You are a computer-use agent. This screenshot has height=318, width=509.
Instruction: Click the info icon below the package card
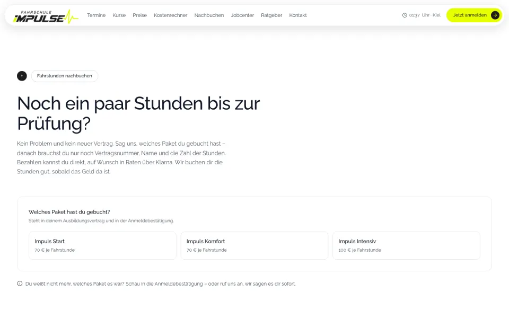click(x=20, y=284)
